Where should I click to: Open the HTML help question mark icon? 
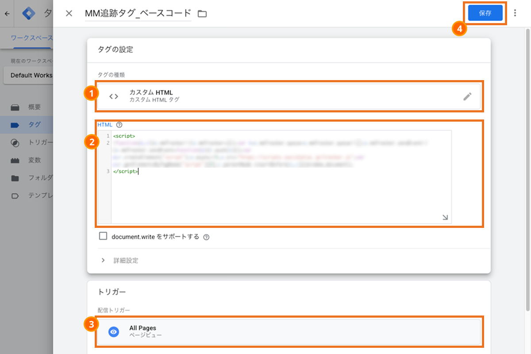point(119,125)
